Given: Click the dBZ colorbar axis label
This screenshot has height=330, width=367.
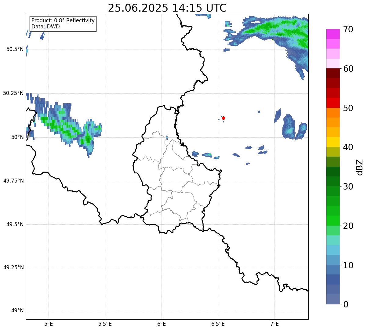Looking at the screenshot, I should click(360, 167).
